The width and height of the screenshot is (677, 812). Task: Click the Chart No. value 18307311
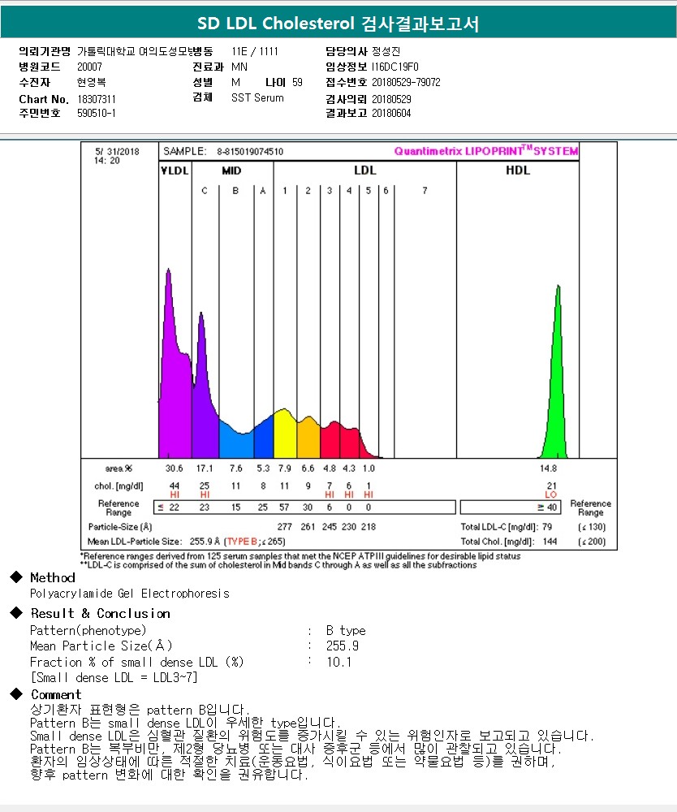point(97,99)
